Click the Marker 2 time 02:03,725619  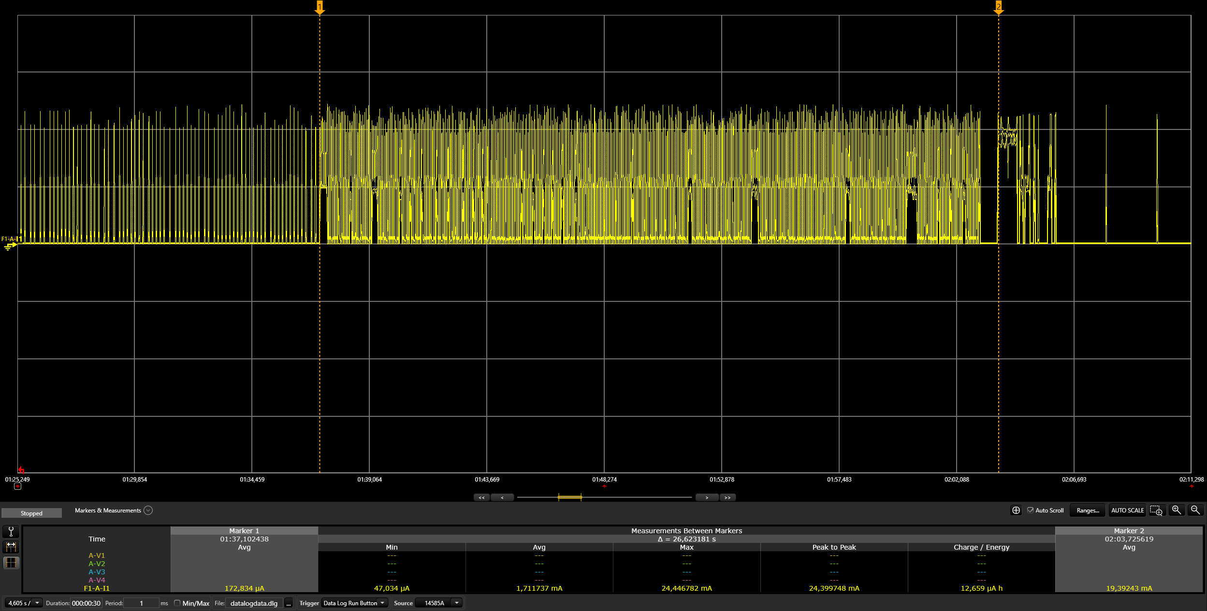[1129, 539]
